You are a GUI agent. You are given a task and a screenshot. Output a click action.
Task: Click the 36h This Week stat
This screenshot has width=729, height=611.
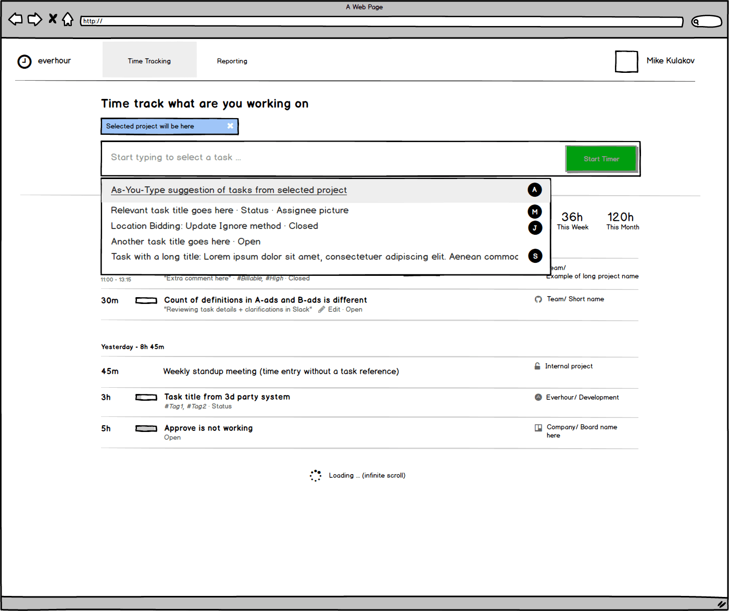pos(572,221)
